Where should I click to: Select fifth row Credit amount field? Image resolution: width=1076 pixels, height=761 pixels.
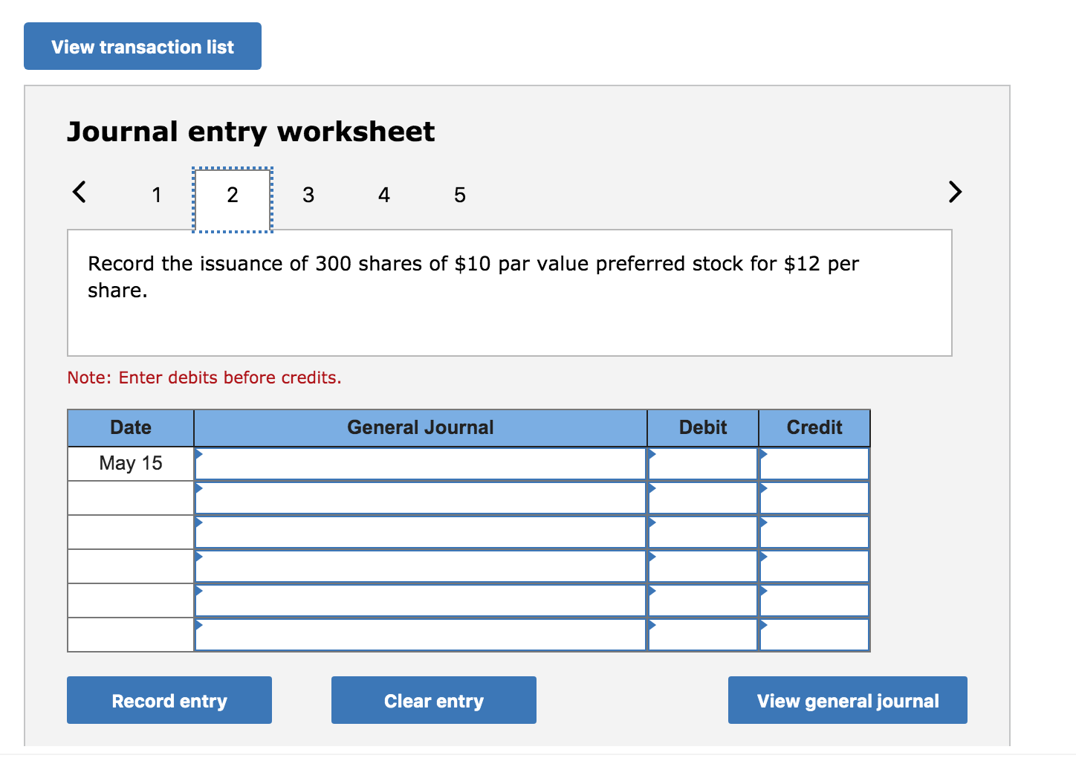pyautogui.click(x=814, y=600)
